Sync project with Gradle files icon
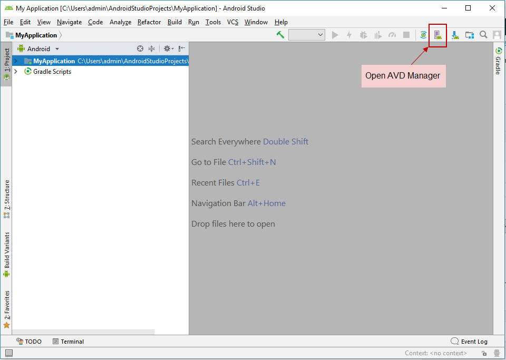The width and height of the screenshot is (506, 360). click(423, 35)
